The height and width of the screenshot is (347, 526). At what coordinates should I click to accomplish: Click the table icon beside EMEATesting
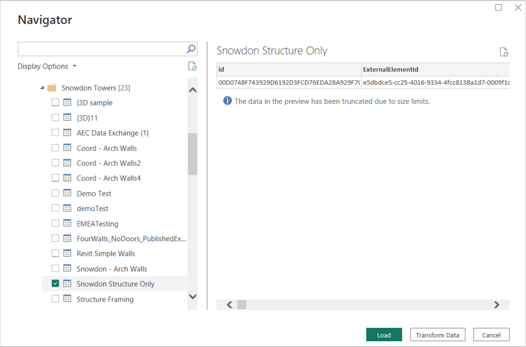tap(67, 224)
